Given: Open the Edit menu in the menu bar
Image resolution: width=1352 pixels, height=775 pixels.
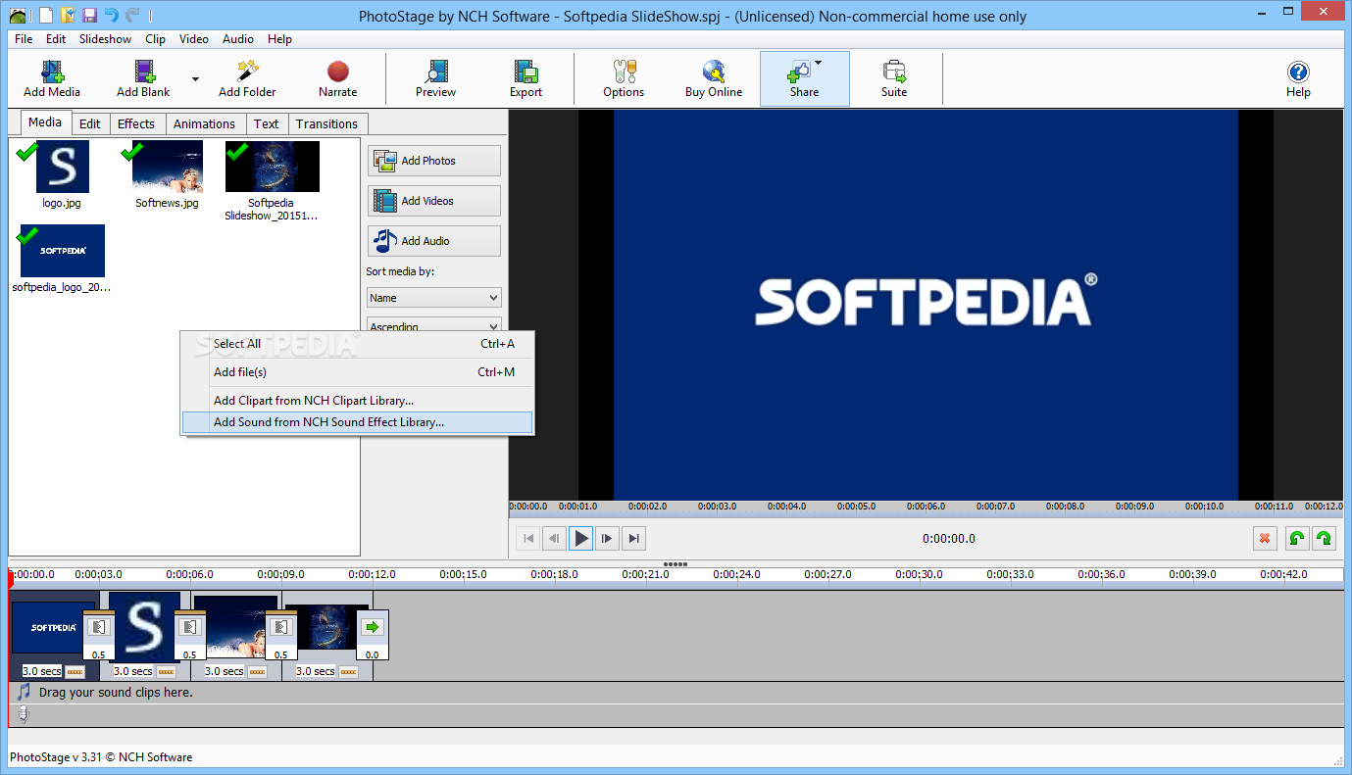Looking at the screenshot, I should coord(56,39).
